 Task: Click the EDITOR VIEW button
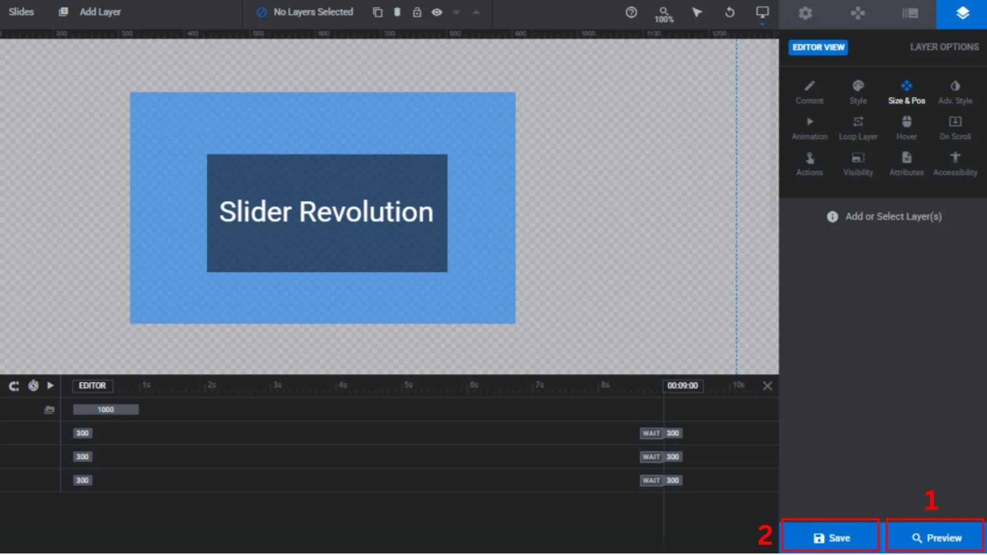tap(818, 47)
